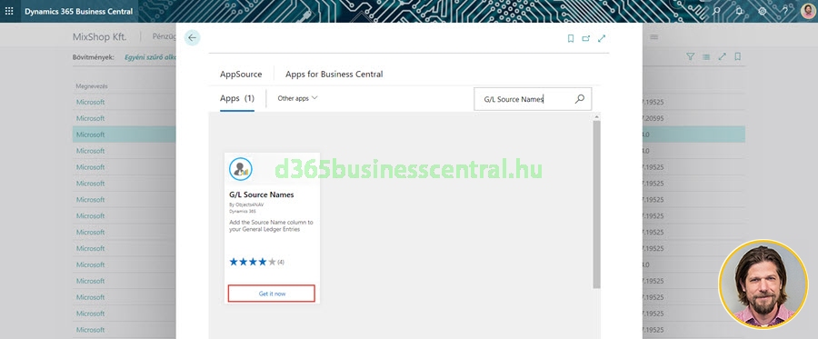Click the Dynamics 365 Business Central title
This screenshot has height=339, width=818.
79,11
